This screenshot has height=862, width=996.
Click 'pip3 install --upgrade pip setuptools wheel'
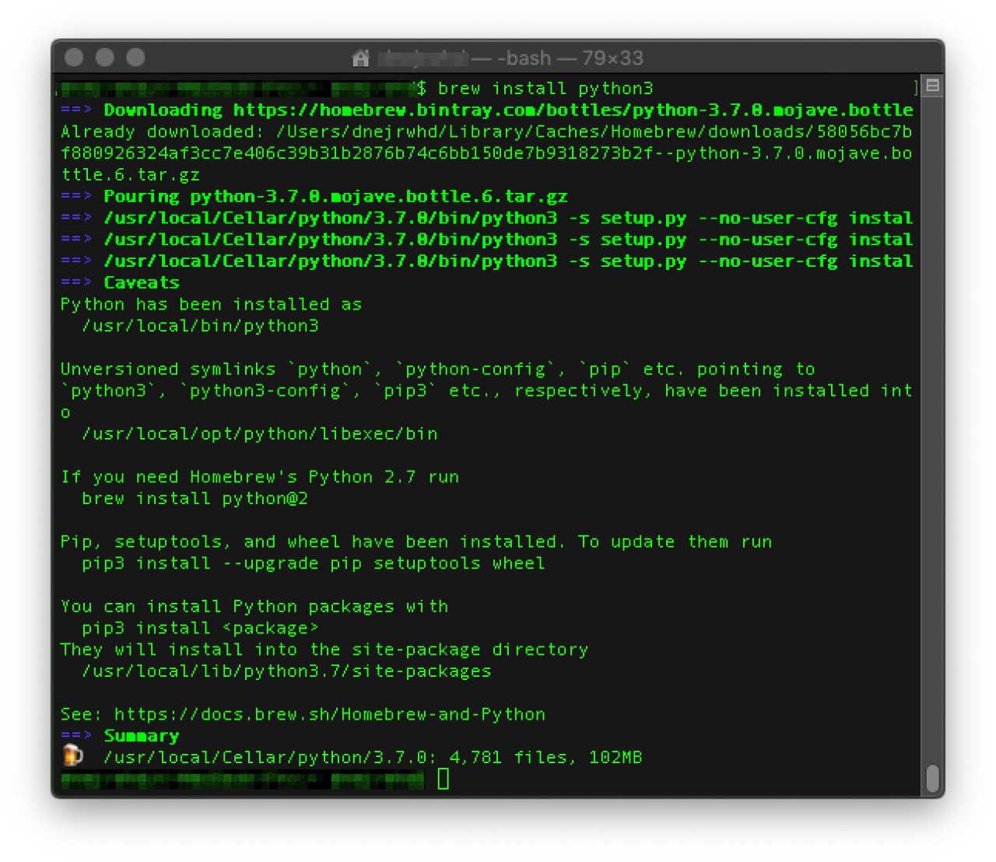[314, 563]
